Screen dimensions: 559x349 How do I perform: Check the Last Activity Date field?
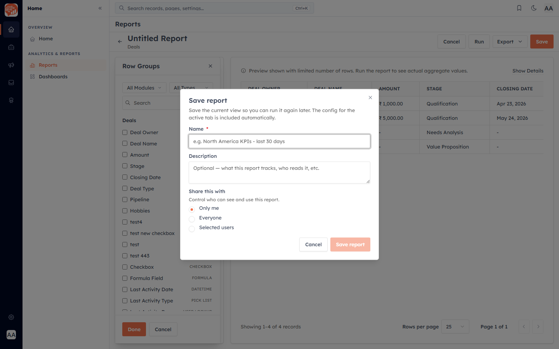[125, 290]
